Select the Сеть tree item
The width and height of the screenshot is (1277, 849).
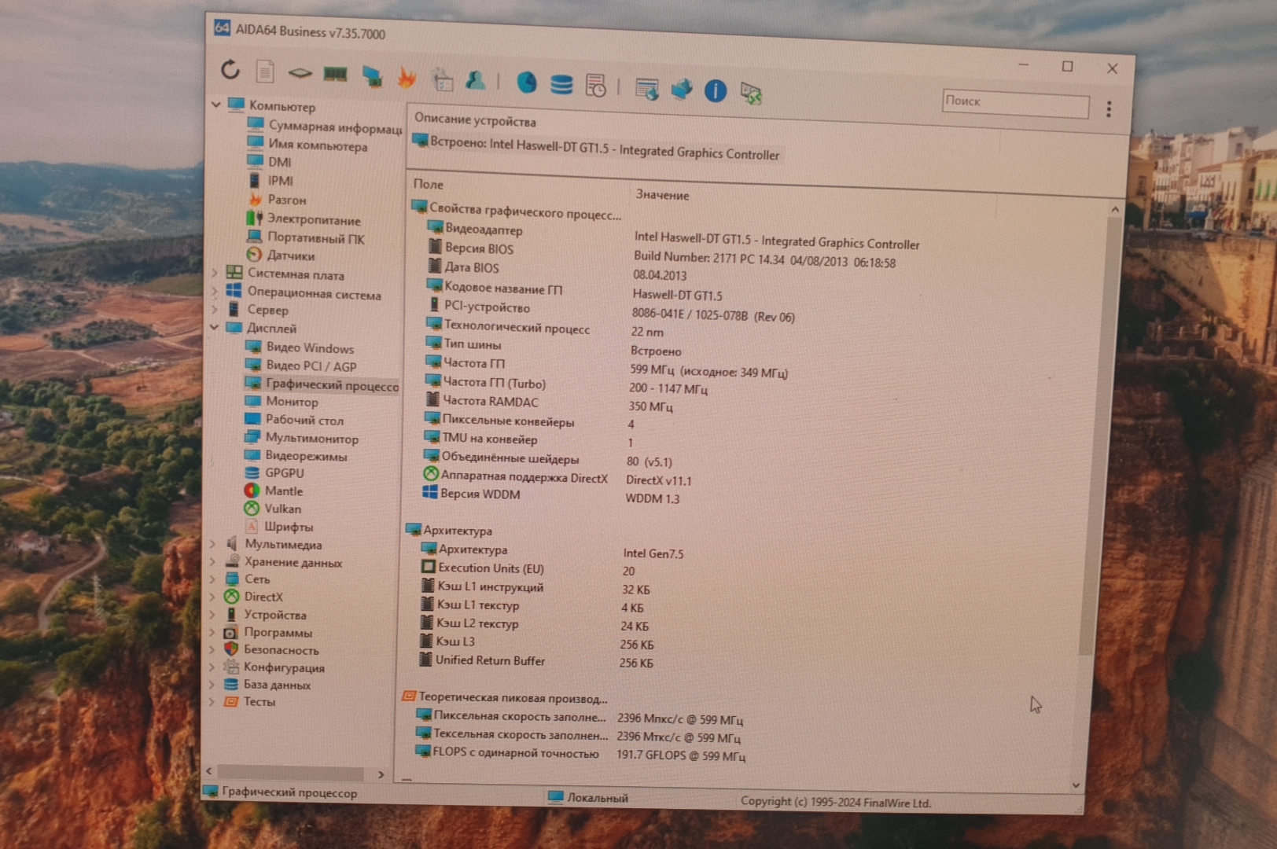[x=246, y=579]
